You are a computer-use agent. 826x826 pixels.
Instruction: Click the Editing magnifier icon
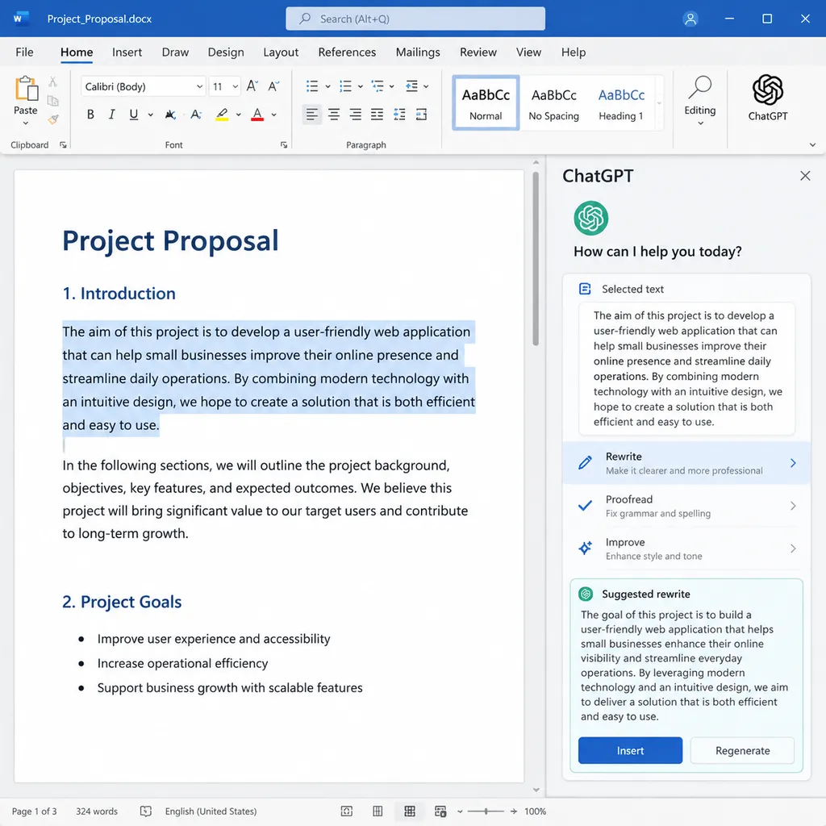point(700,87)
